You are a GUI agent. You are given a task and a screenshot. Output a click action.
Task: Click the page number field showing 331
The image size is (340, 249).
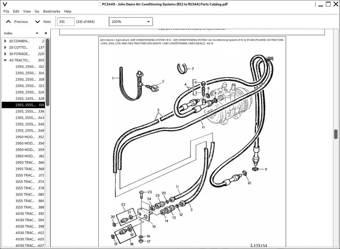pos(66,22)
